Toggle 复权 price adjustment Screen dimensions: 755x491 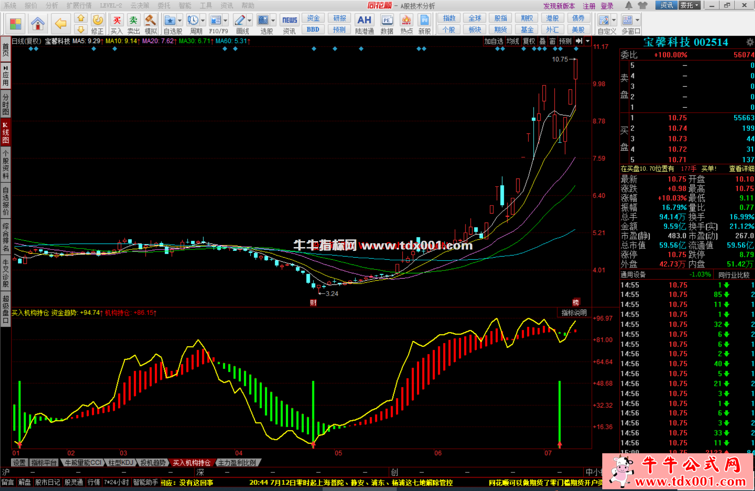[529, 41]
